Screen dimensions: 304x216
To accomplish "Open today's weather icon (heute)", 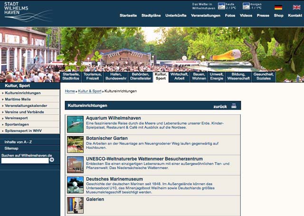I will [x=221, y=6].
